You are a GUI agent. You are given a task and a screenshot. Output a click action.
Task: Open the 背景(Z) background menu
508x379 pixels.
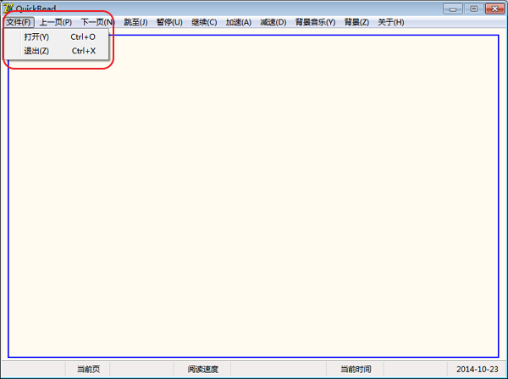pos(356,22)
